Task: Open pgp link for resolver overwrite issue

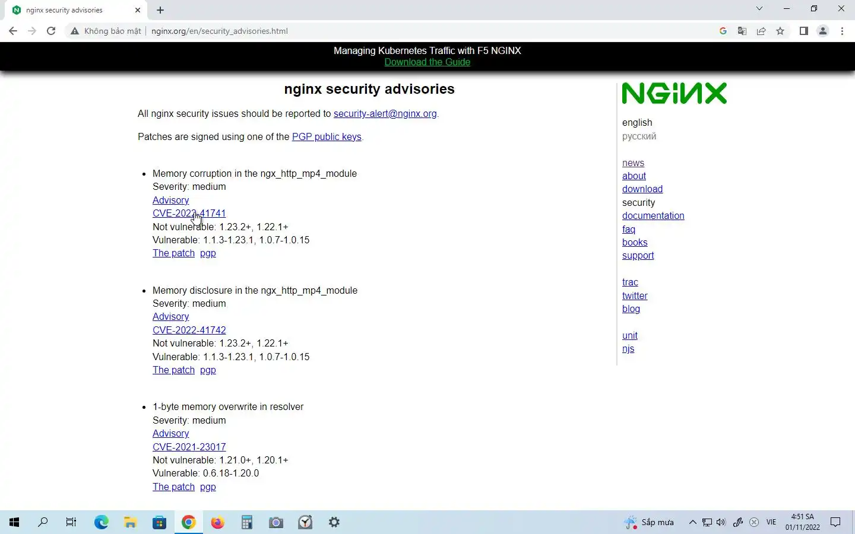Action: (208, 487)
